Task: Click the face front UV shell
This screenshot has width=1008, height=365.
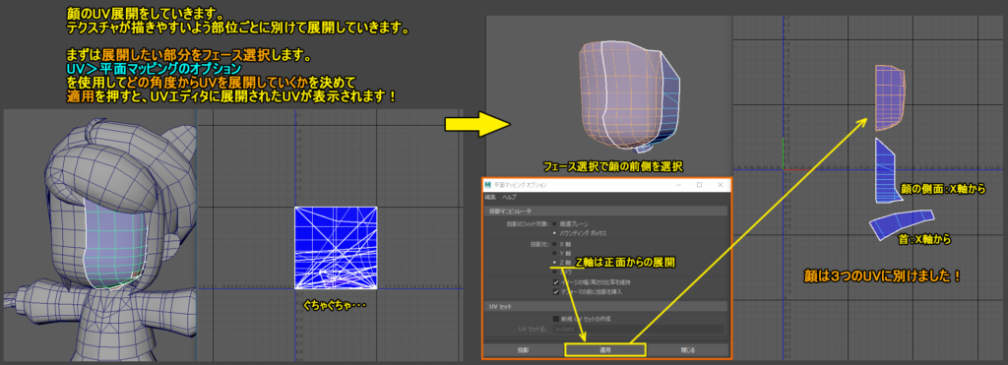Action: click(891, 97)
